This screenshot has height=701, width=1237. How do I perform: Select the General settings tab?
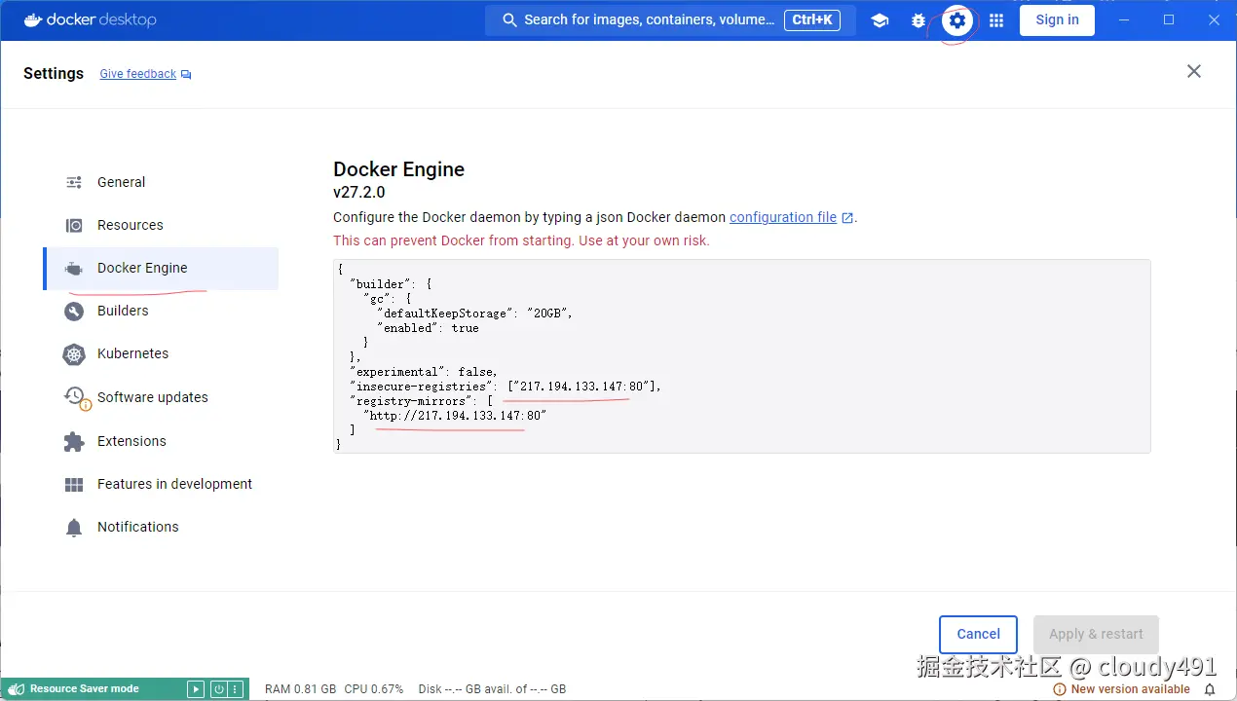(x=161, y=182)
